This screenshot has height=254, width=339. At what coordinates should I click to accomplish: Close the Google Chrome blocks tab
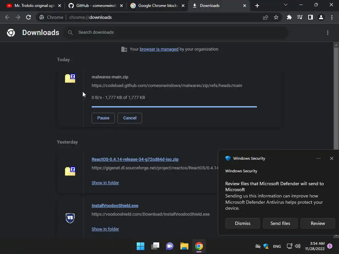(x=183, y=6)
